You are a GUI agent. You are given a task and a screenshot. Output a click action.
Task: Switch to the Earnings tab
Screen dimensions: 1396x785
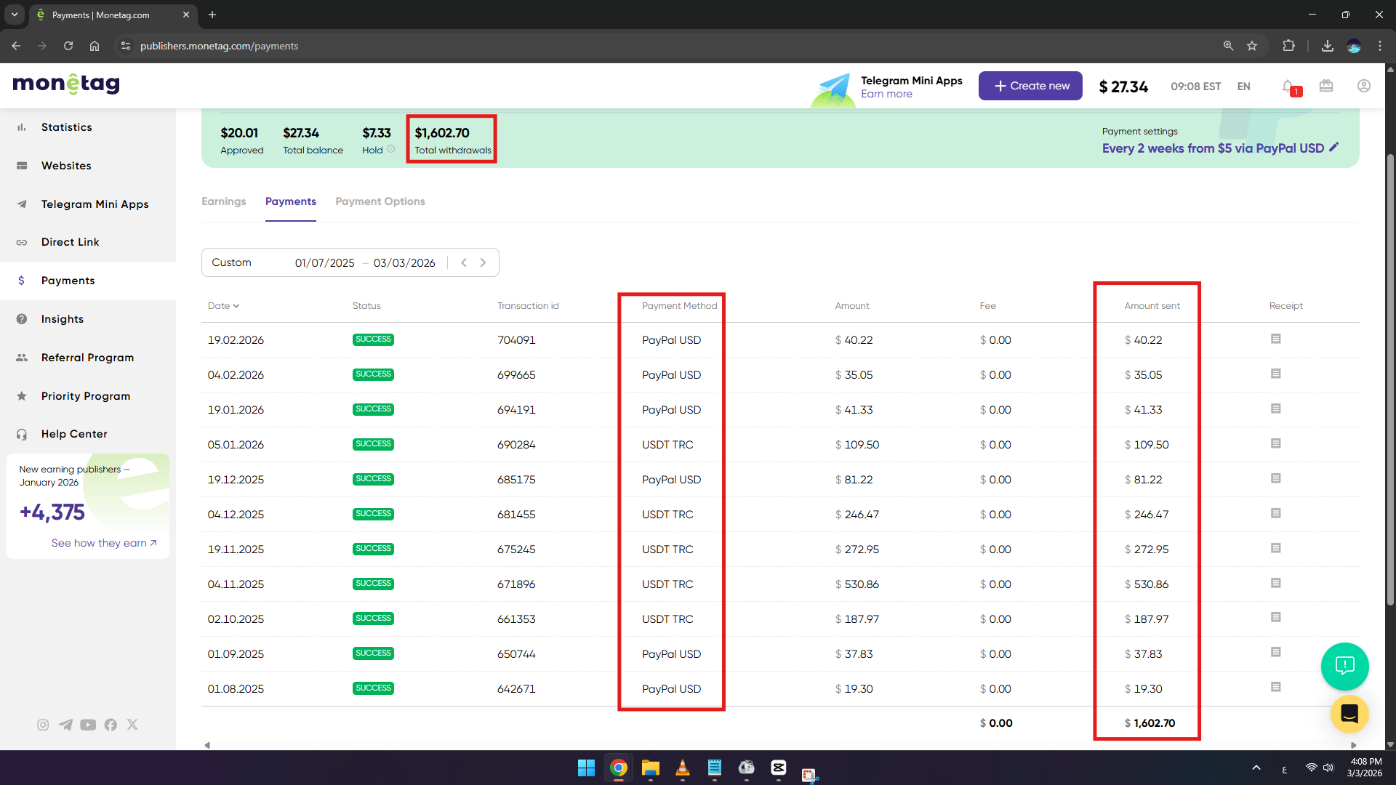pos(223,201)
